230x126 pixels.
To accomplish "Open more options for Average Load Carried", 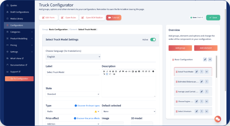I will point(206,91).
